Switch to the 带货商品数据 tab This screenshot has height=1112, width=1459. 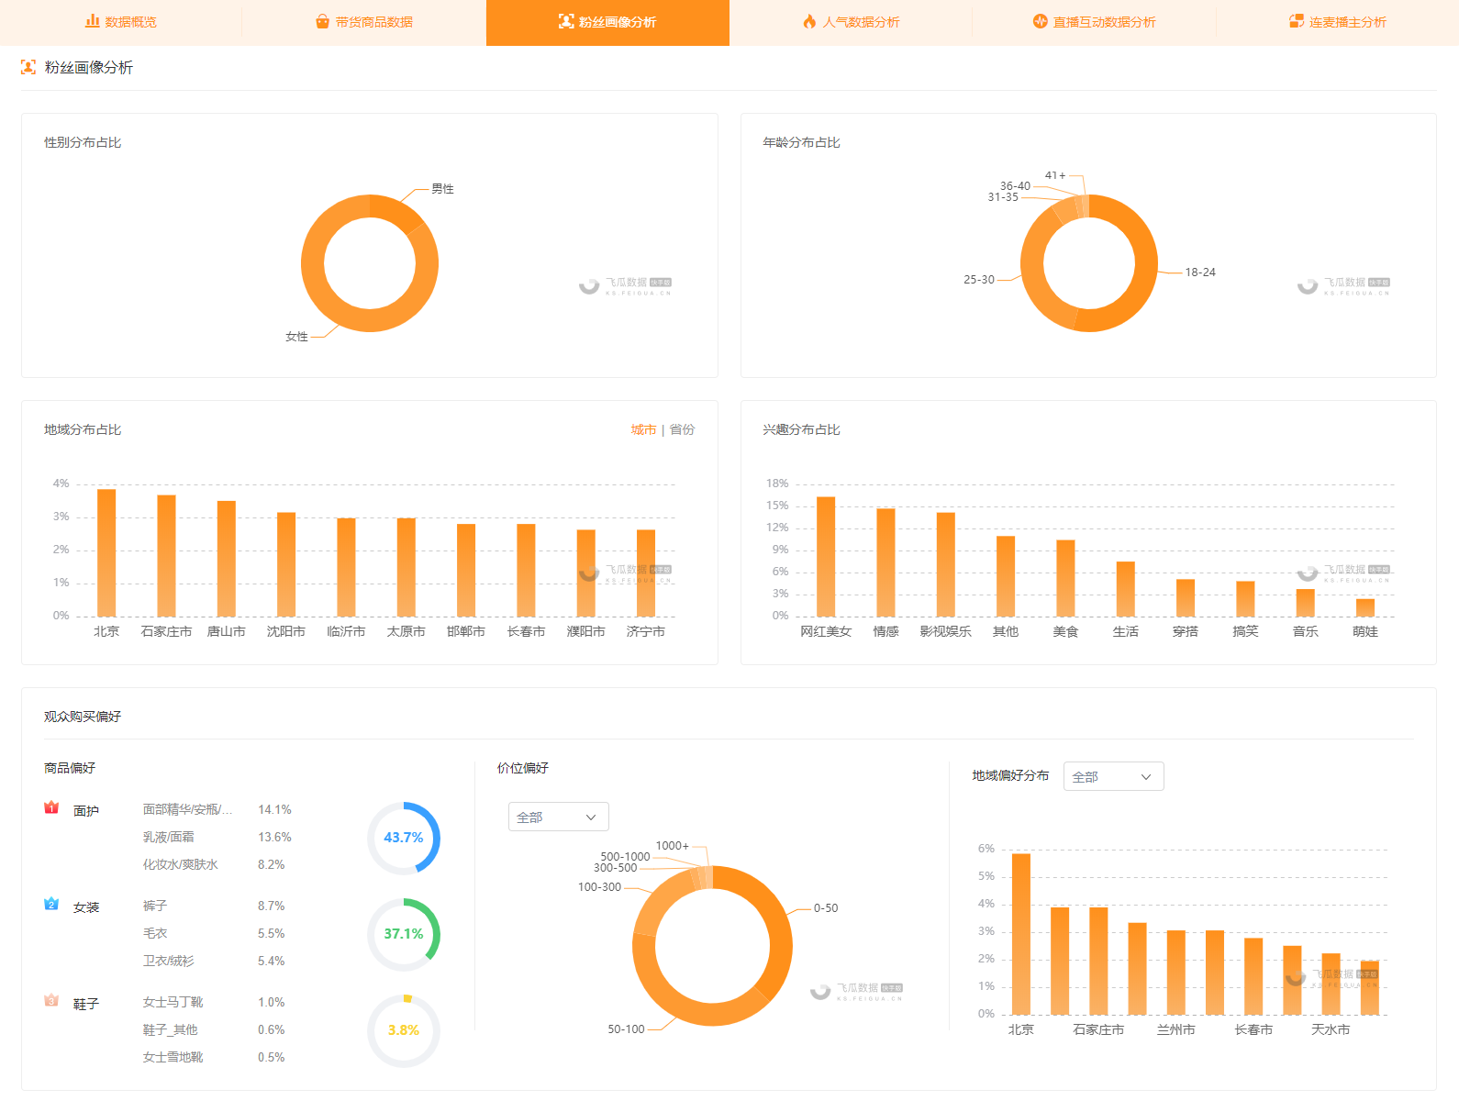pyautogui.click(x=364, y=22)
